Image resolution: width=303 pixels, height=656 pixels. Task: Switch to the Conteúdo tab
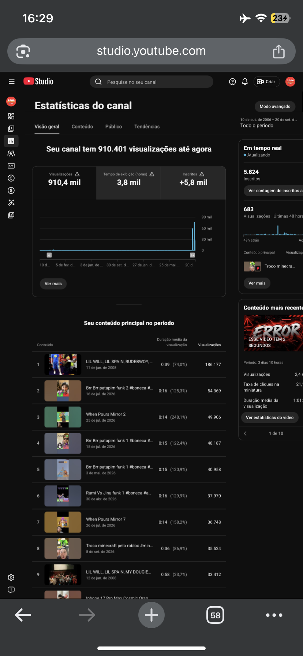pyautogui.click(x=82, y=127)
